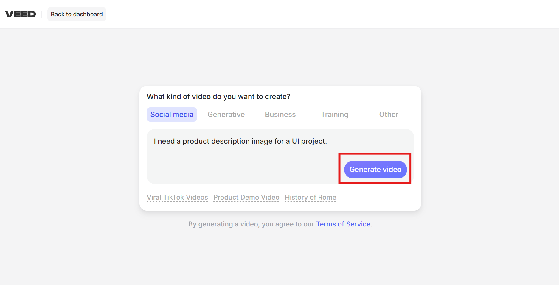Click the Product Demo Video dotted-underline link

pos(246,197)
